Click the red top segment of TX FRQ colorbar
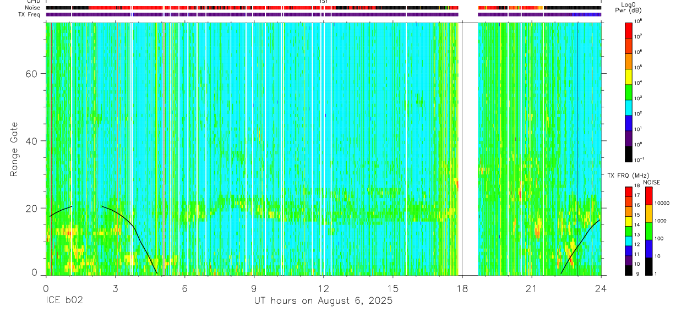Viewport: 676px width, 312px height. tap(628, 191)
